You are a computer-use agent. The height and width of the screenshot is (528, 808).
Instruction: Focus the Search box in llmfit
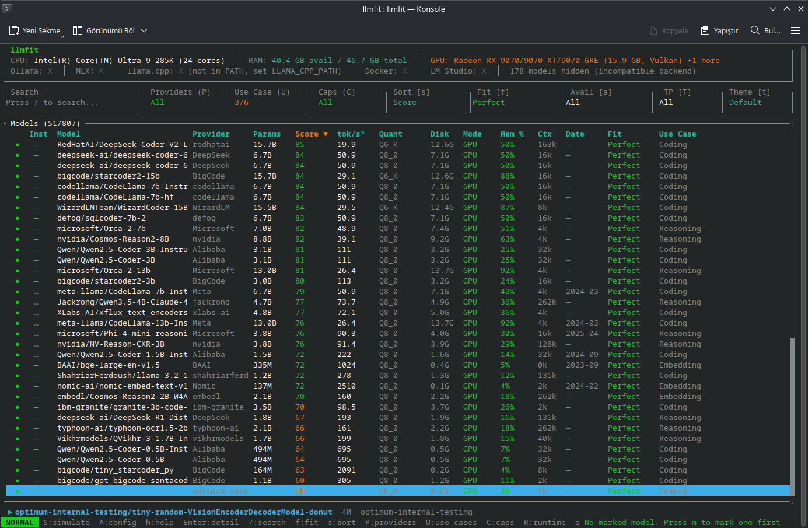(x=72, y=103)
